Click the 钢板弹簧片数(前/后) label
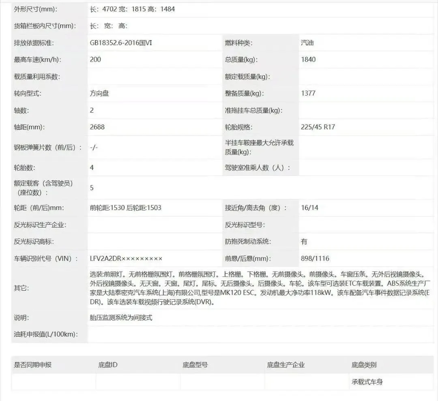 [48, 148]
